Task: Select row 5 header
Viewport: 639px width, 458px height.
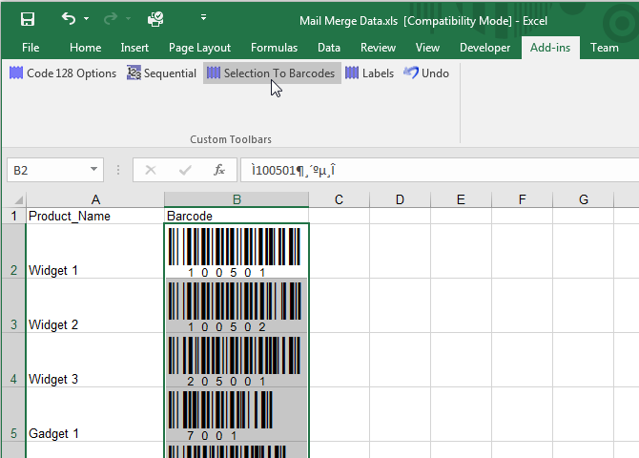Action: (x=13, y=414)
